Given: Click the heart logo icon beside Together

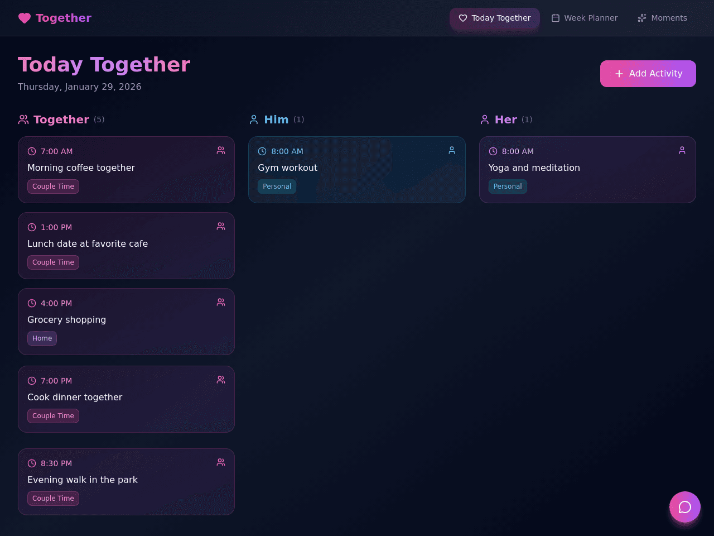Looking at the screenshot, I should [25, 18].
